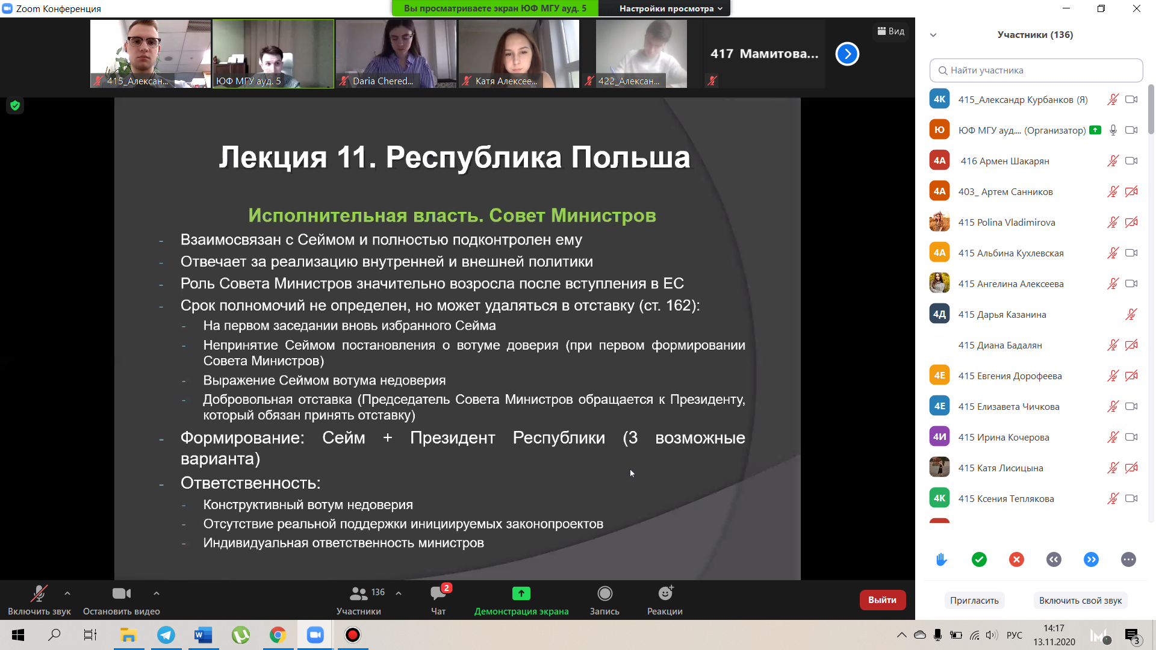This screenshot has width=1156, height=650.
Task: Expand participants options arrow next to 136
Action: click(x=399, y=593)
